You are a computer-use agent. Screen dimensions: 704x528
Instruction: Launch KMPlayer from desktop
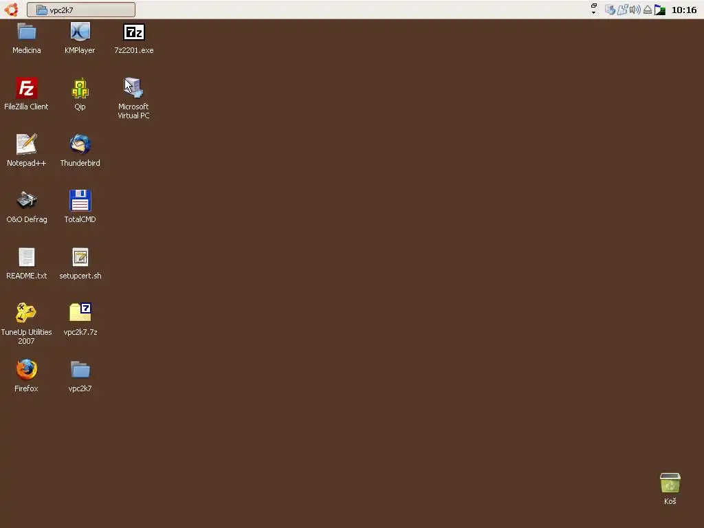tap(80, 32)
